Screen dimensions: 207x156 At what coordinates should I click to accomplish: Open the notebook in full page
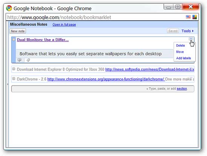(64, 25)
